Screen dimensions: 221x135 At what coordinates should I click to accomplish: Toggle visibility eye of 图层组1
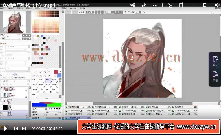(1, 100)
